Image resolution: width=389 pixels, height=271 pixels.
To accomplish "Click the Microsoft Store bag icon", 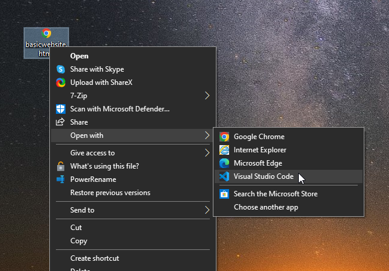I will point(224,194).
